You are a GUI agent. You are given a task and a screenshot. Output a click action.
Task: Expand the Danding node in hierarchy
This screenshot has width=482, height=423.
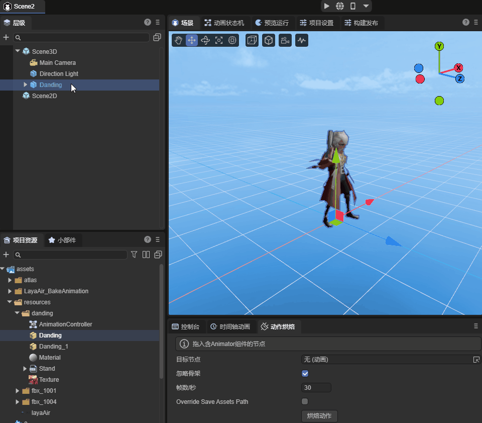point(26,84)
